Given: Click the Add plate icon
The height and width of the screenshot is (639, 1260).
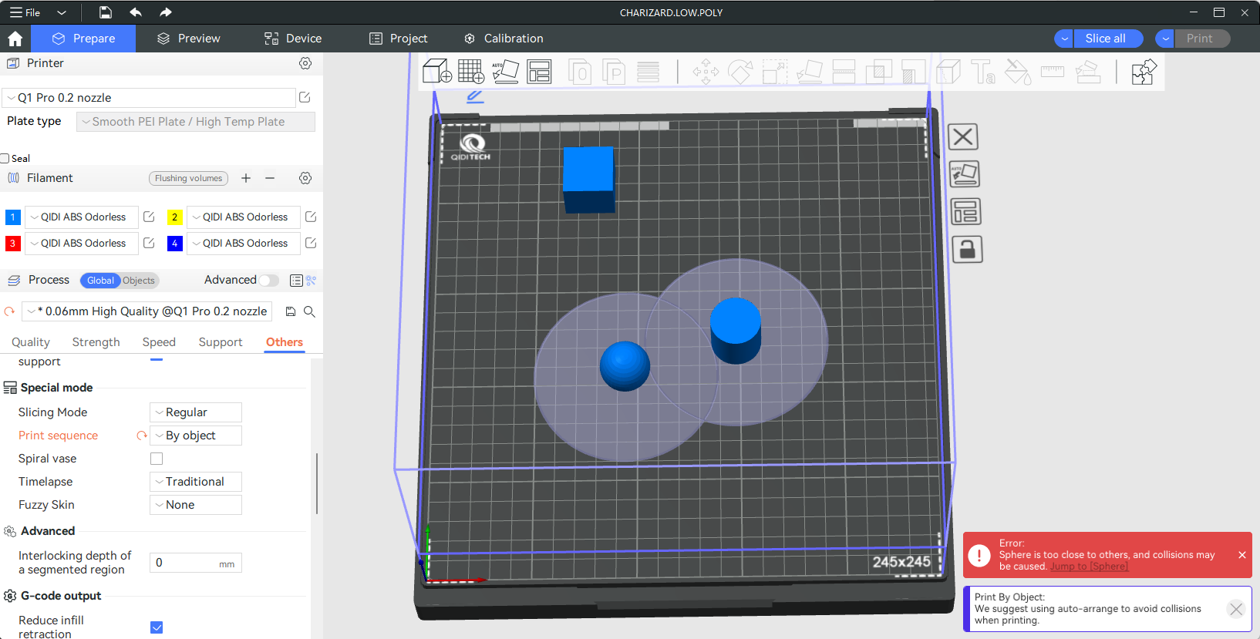Looking at the screenshot, I should (x=470, y=72).
